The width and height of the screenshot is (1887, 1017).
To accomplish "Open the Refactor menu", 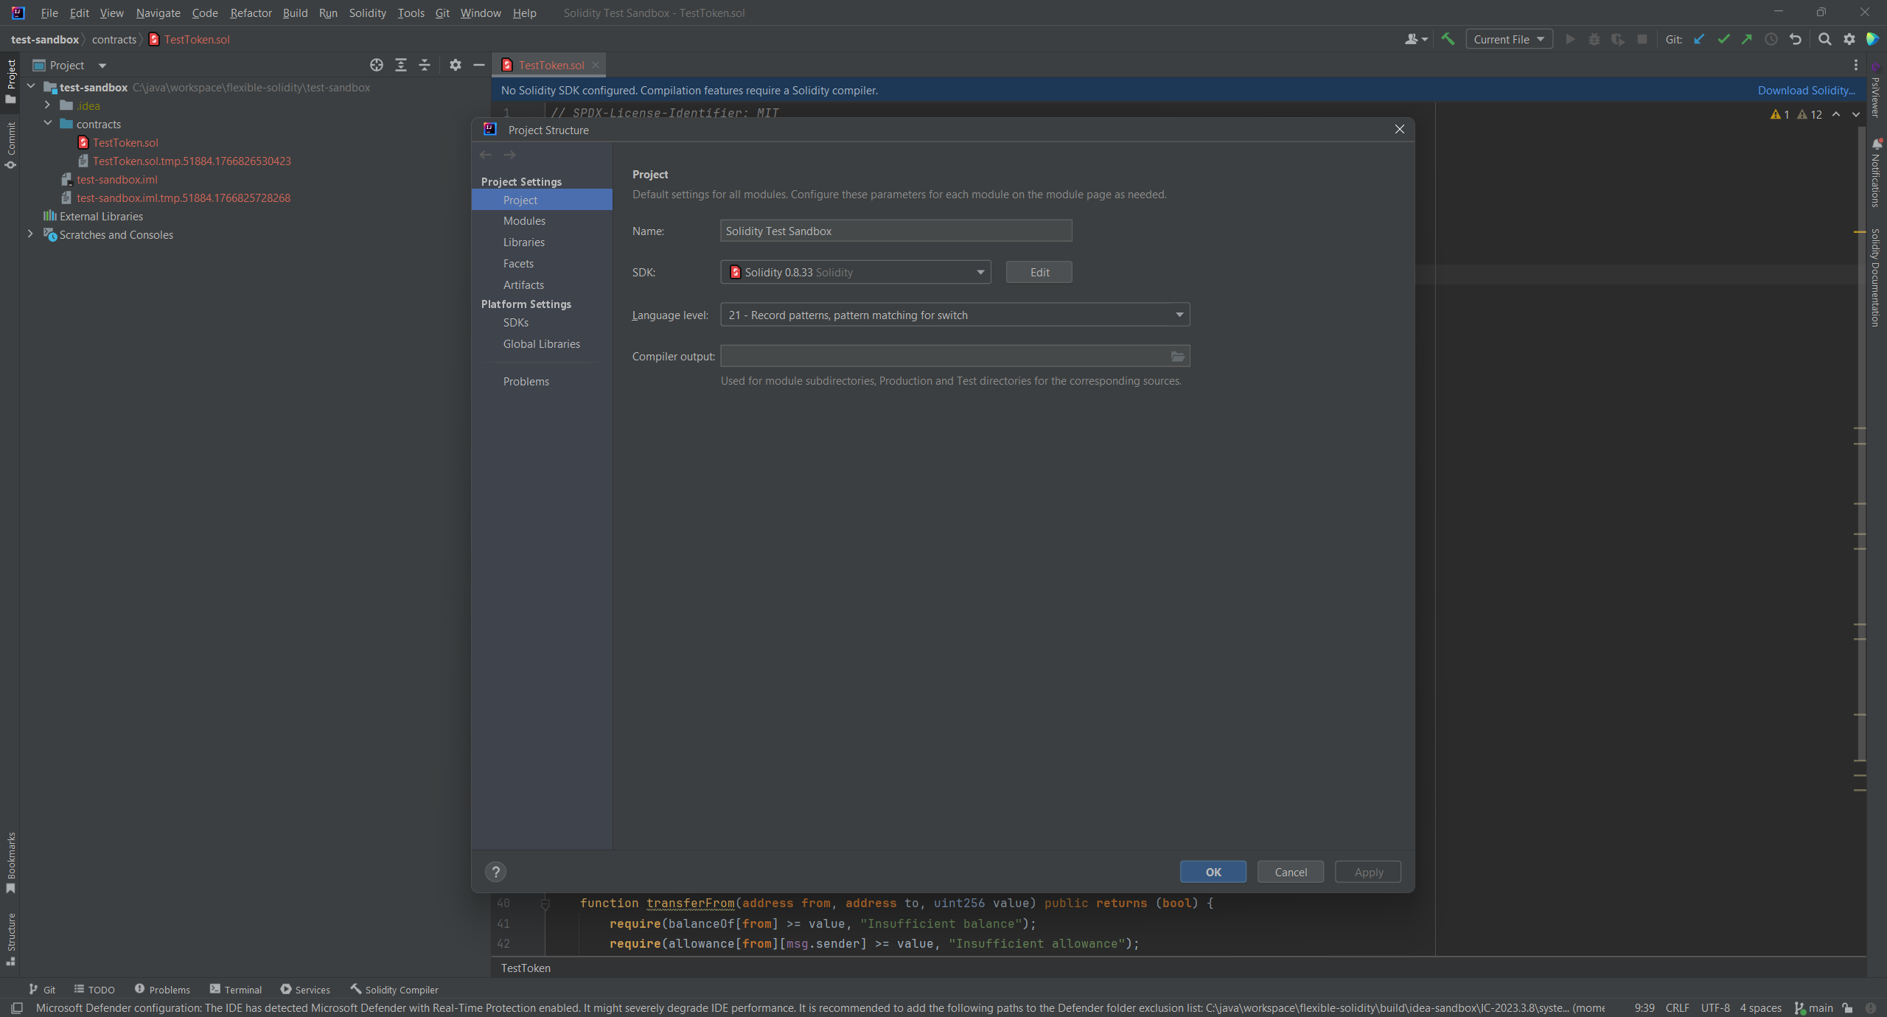I will [251, 13].
